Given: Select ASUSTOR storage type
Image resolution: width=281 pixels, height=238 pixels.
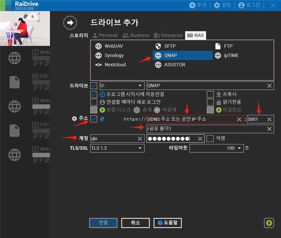Looking at the screenshot, I should 170,65.
